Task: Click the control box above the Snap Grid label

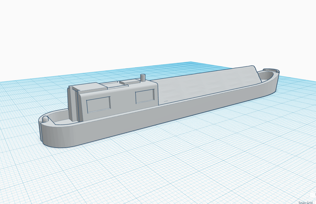Action: point(312,195)
